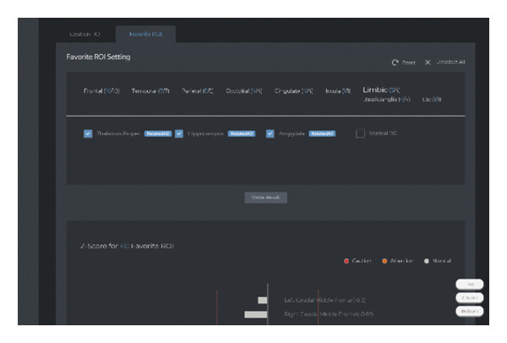
Task: Click the RelatedAD tag next to Hippocampus
Action: pyautogui.click(x=242, y=133)
